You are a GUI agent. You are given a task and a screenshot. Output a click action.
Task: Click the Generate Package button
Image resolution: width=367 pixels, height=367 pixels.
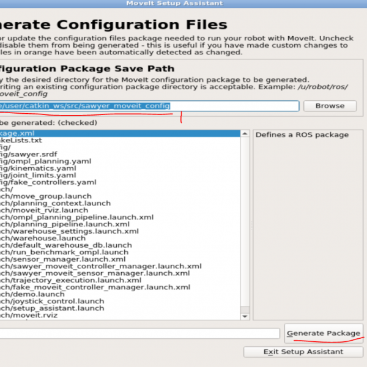coord(324,333)
